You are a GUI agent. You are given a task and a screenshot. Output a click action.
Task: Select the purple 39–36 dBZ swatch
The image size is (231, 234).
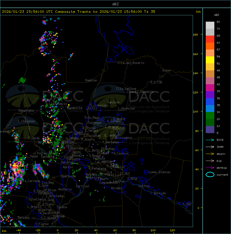tap(210, 94)
